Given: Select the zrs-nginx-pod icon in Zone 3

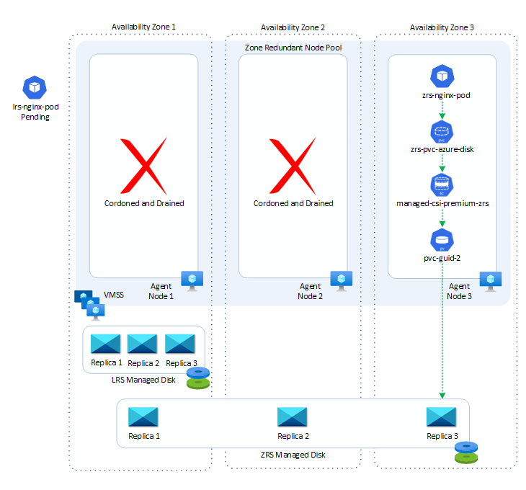Looking at the screenshot, I should click(x=442, y=76).
